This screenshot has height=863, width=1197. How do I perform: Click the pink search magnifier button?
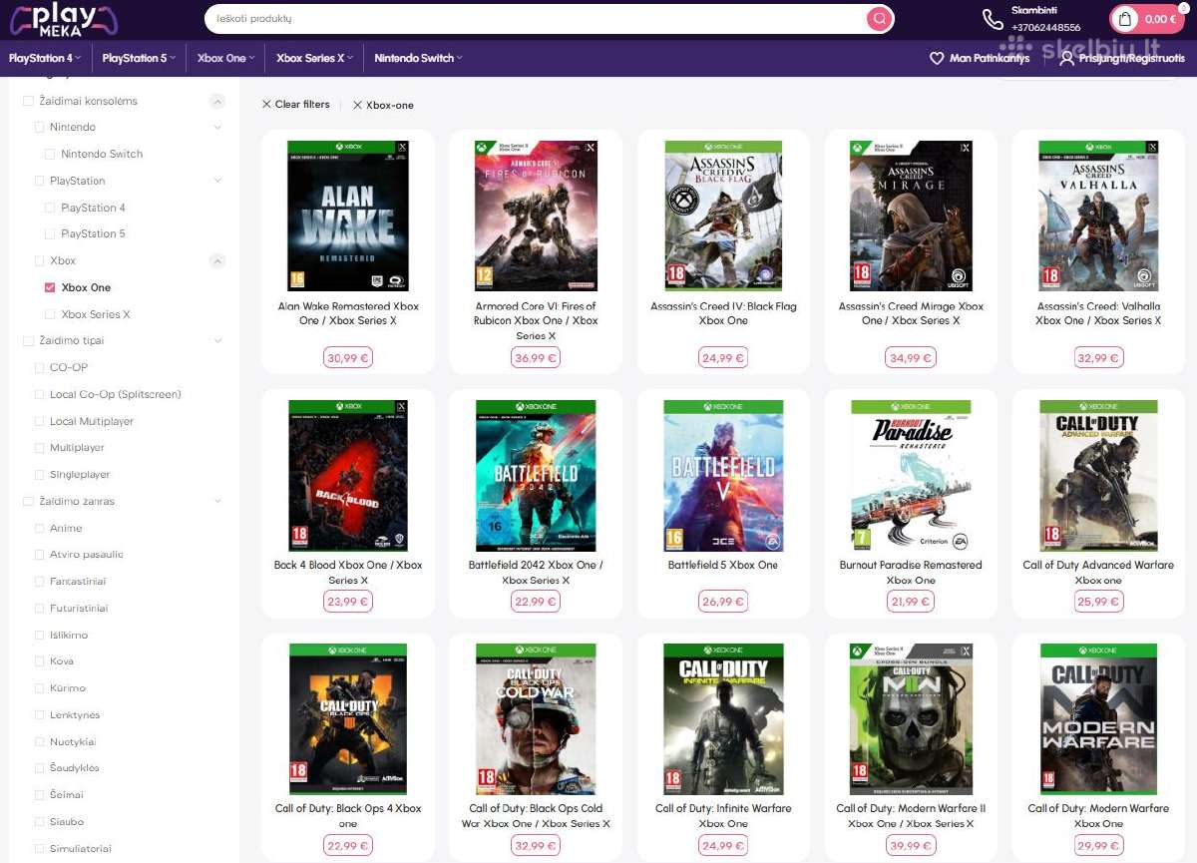tap(879, 19)
